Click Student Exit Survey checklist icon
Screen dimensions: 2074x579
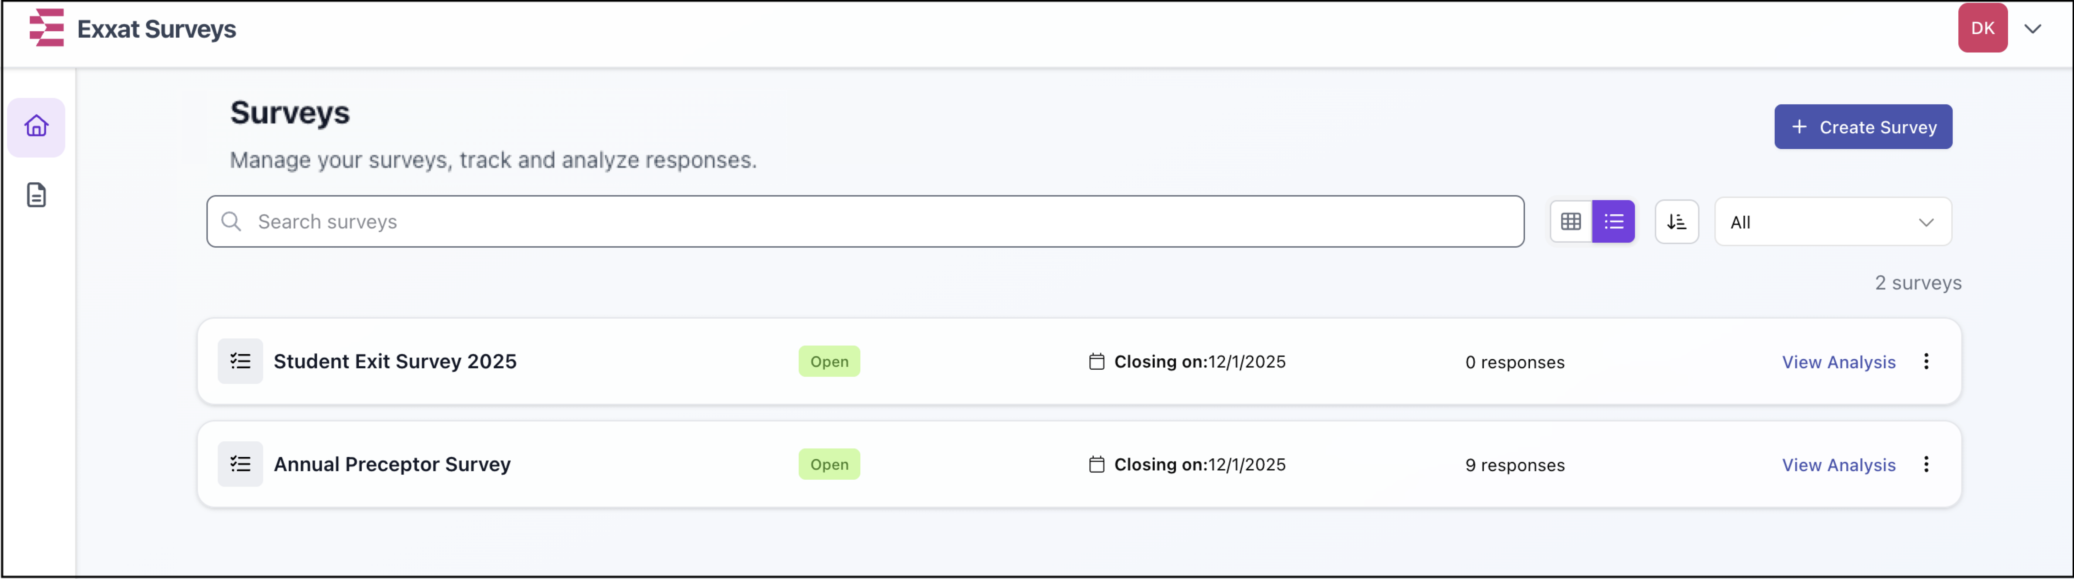[x=240, y=362]
